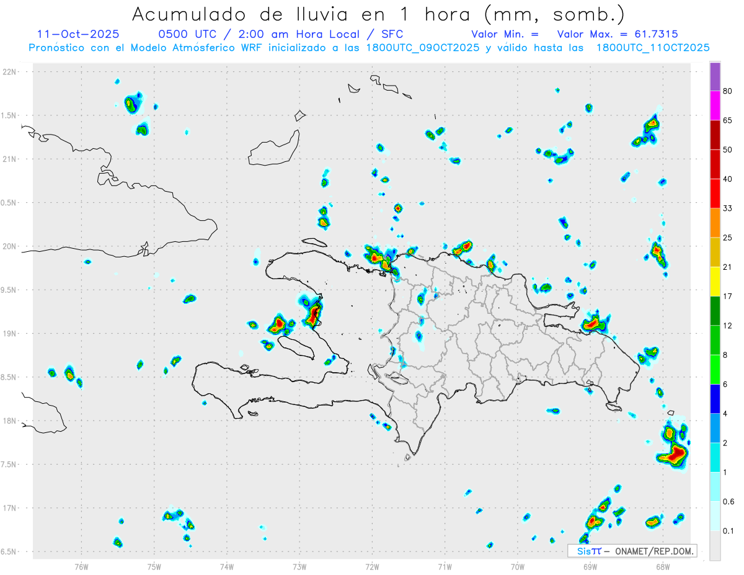
Task: Click the "Valor Min. =" label
Action: pos(505,34)
